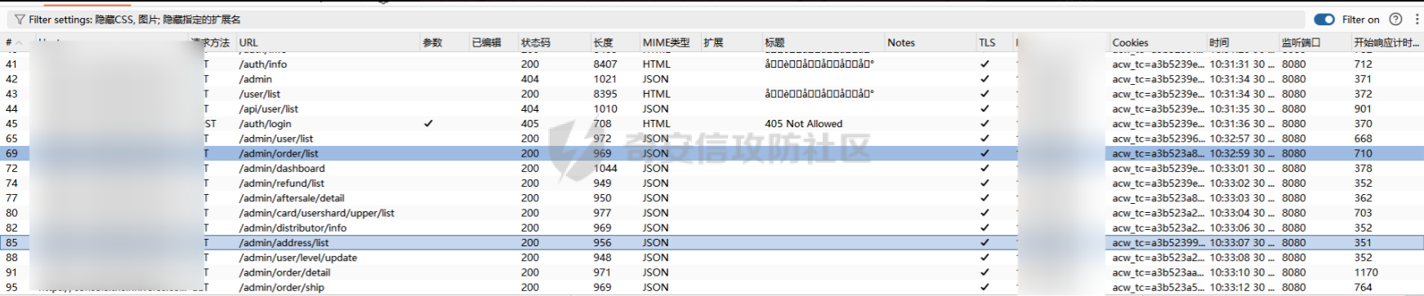The image size is (1424, 296).
Task: Sort by the 开始响应计时 column header
Action: (1386, 42)
